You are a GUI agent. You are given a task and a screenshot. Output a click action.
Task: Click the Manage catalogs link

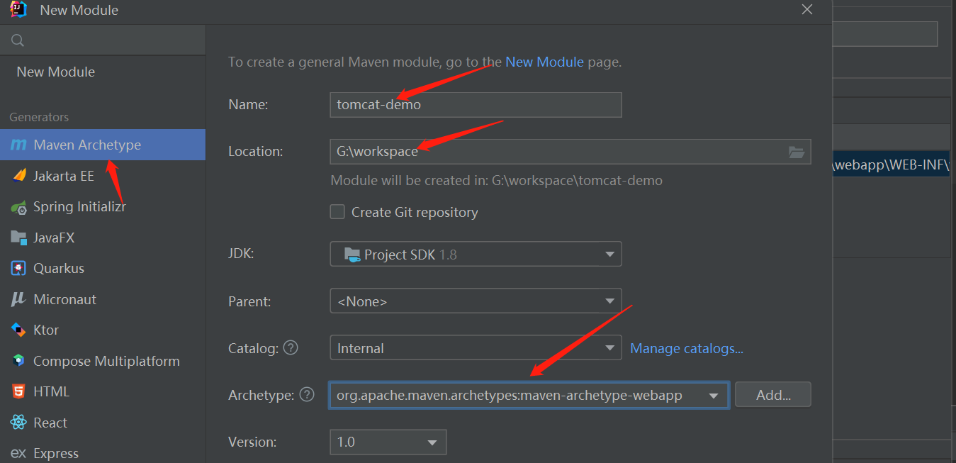click(687, 348)
